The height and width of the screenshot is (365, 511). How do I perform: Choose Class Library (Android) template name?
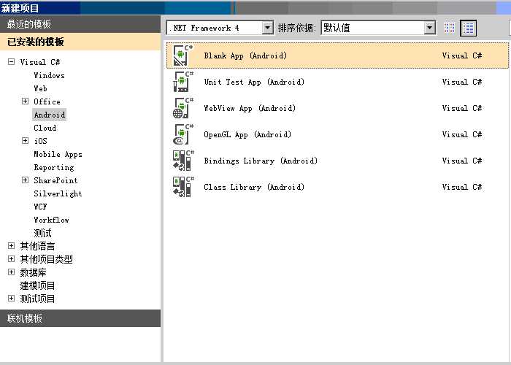pos(254,187)
